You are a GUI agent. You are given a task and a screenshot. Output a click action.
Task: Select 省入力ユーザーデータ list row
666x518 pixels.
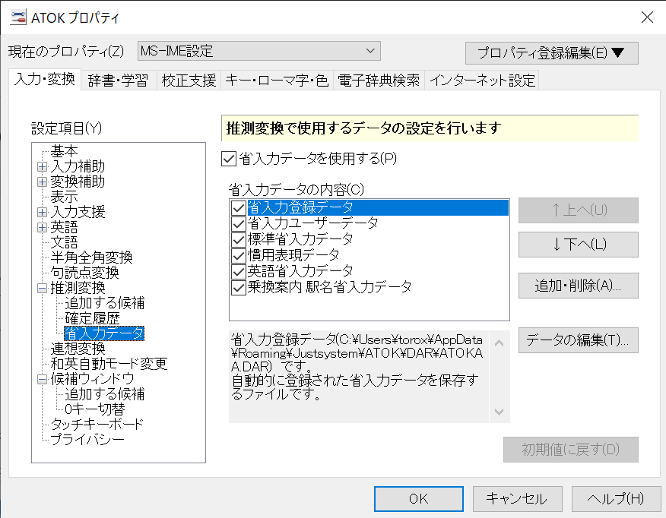[369, 223]
